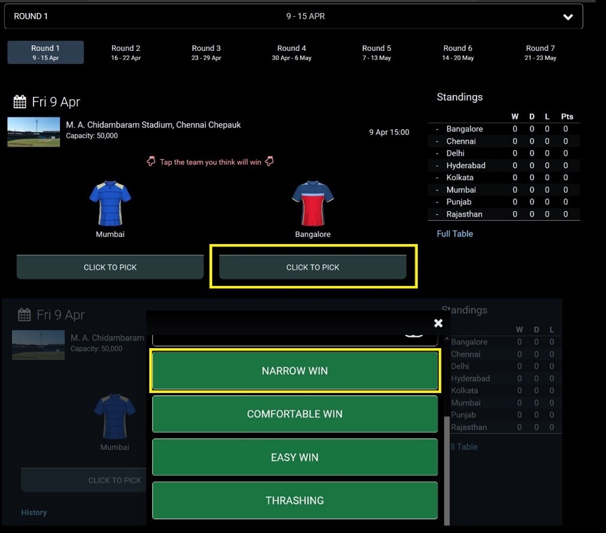Click the Bangalore team label under the jersey
The image size is (606, 533).
[x=313, y=234]
